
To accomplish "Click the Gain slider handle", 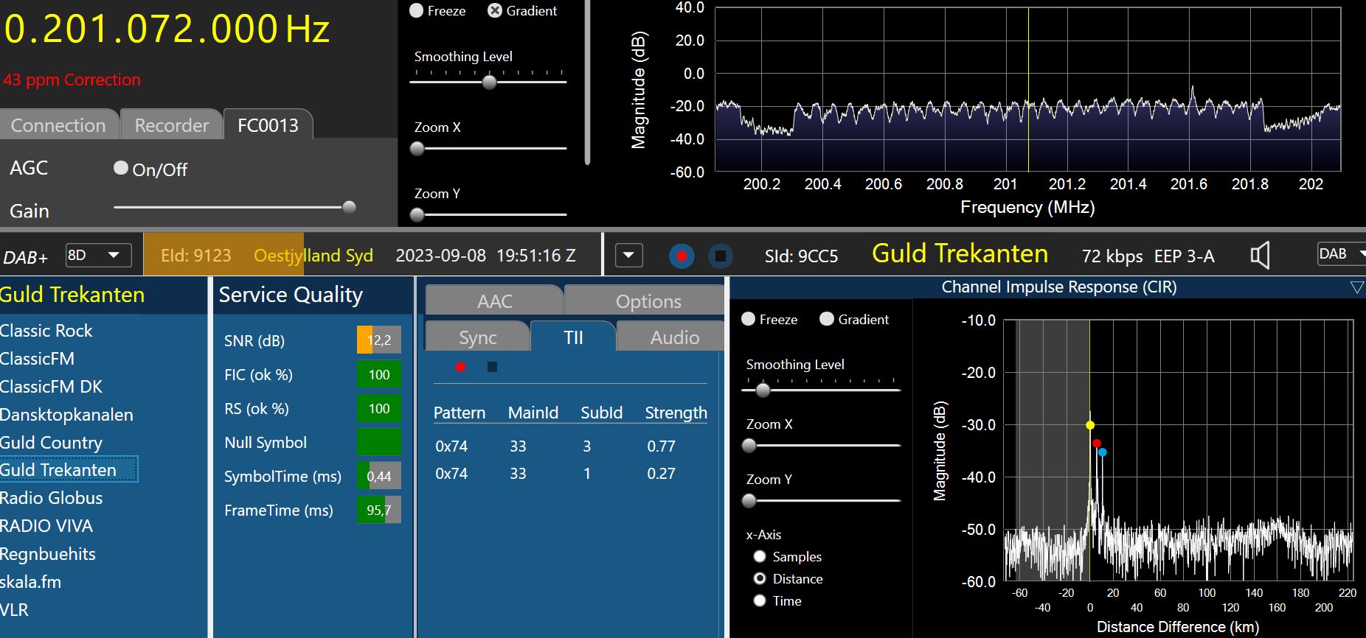I will click(x=350, y=207).
